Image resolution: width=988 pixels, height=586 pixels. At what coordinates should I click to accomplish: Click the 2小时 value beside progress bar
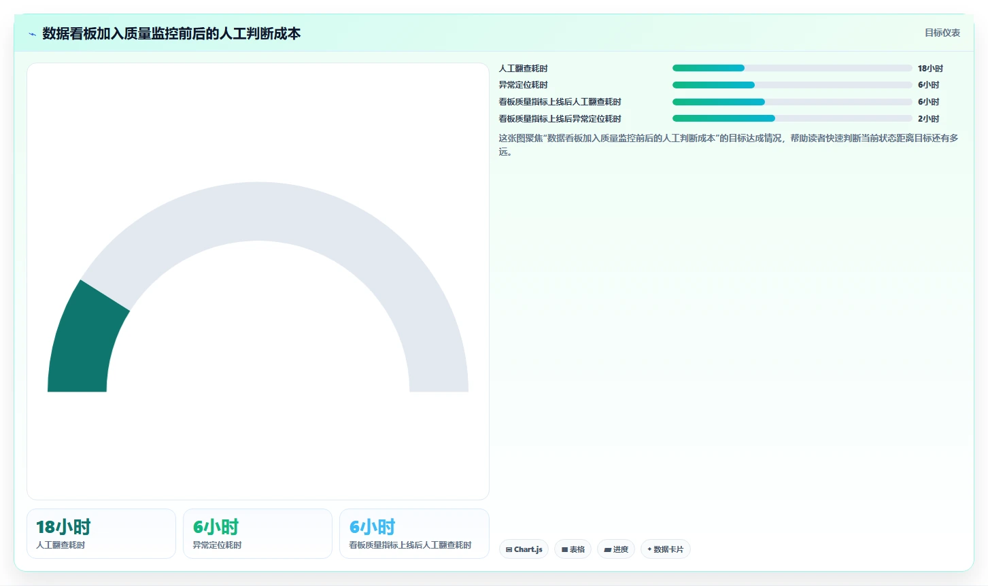(x=928, y=119)
